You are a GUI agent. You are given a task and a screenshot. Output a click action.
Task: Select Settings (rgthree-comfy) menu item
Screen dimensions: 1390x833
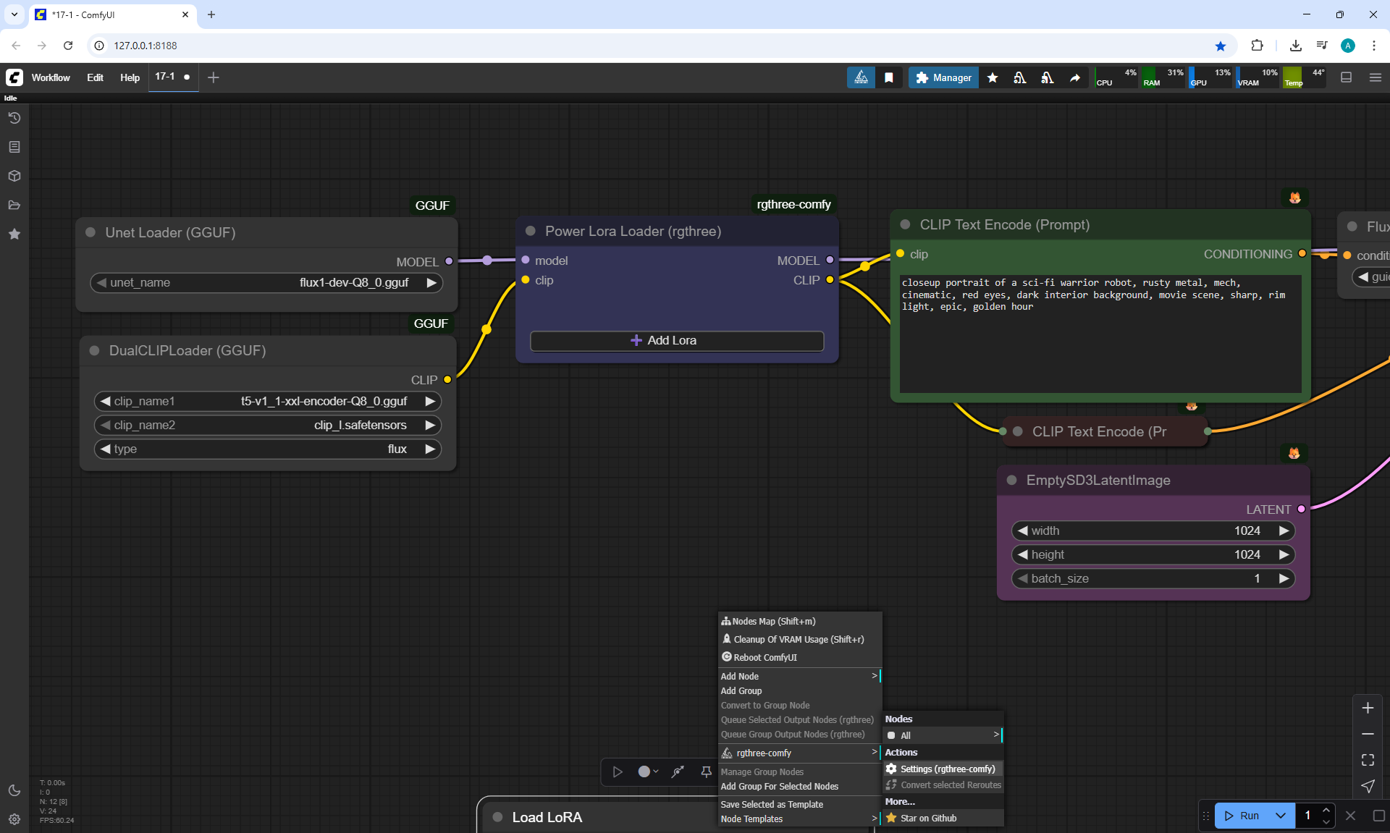tap(947, 769)
